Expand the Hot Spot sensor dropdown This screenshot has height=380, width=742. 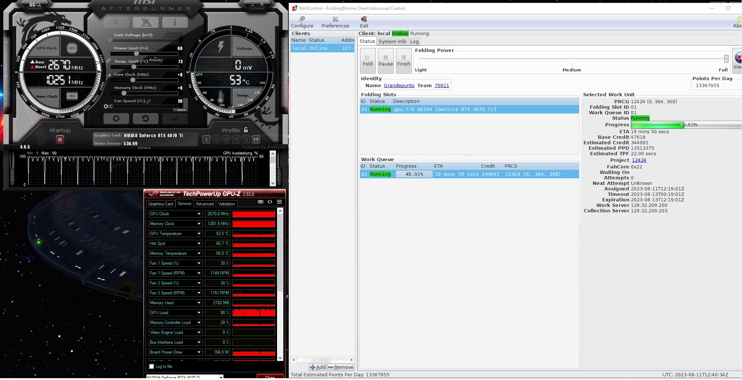[x=199, y=243]
